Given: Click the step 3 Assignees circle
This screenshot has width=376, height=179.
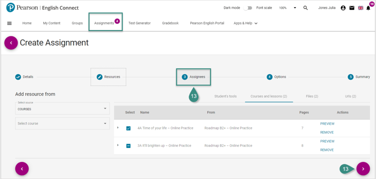Looking at the screenshot, I should click(184, 77).
